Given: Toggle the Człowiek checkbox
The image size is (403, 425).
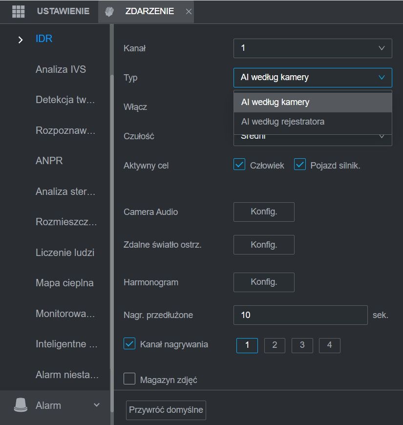Looking at the screenshot, I should 239,165.
